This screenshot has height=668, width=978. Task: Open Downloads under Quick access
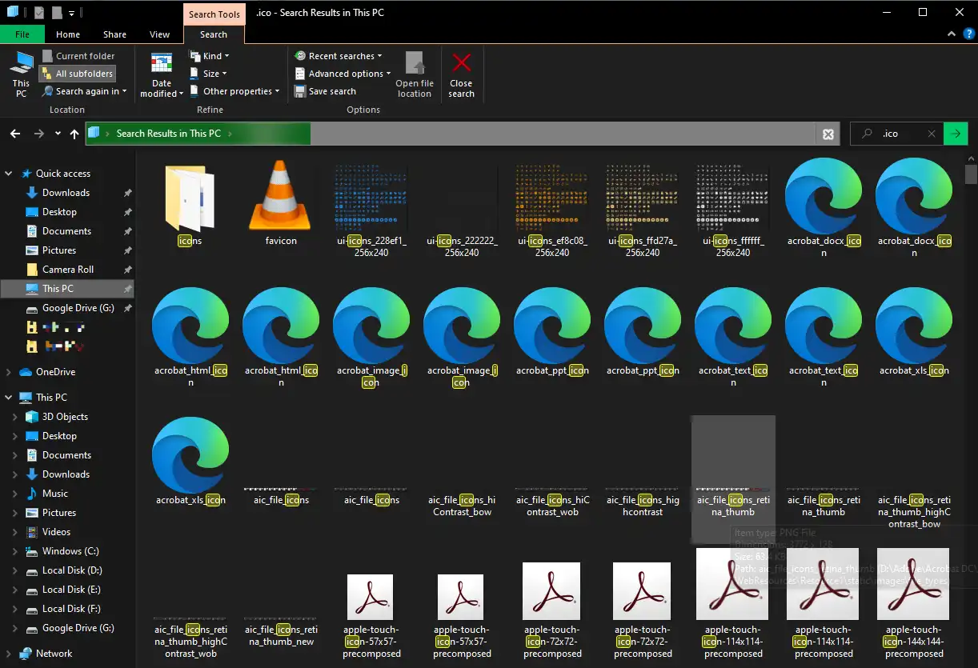[66, 193]
